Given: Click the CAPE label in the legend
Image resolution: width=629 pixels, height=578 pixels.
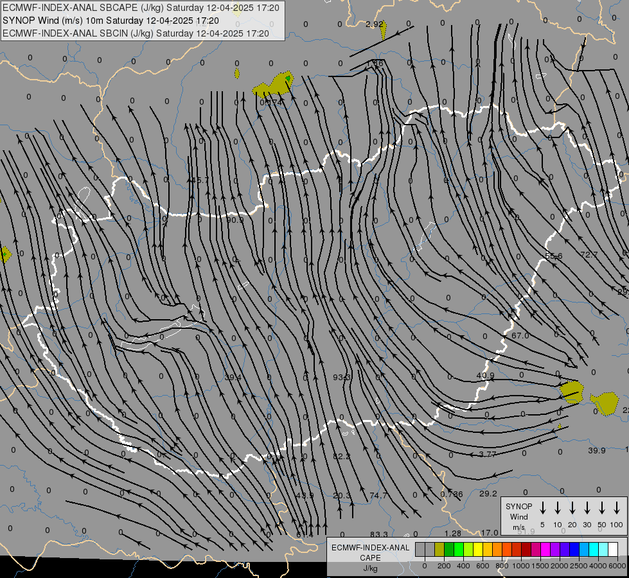Looking at the screenshot, I should (x=370, y=558).
